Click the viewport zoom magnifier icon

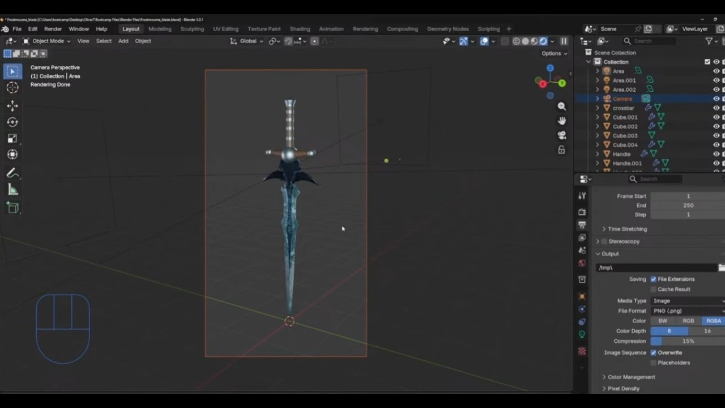click(561, 107)
